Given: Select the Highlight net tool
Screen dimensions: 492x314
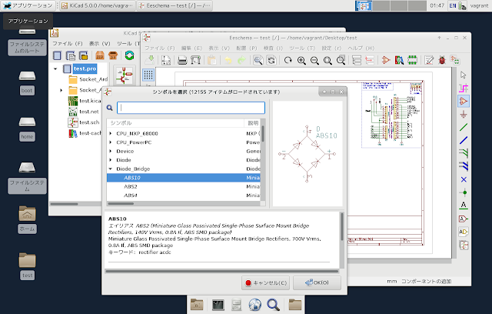Looking at the screenshot, I should (464, 89).
